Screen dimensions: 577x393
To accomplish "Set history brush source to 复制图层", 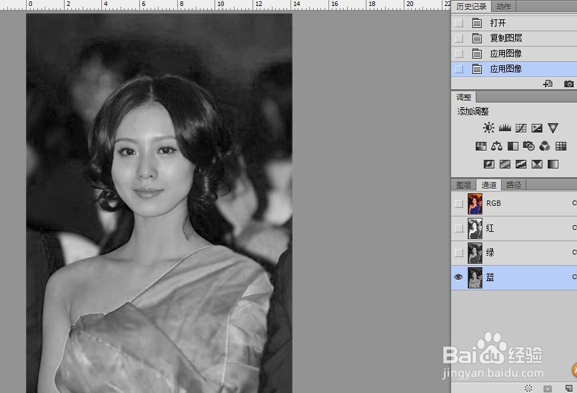I will [x=459, y=38].
